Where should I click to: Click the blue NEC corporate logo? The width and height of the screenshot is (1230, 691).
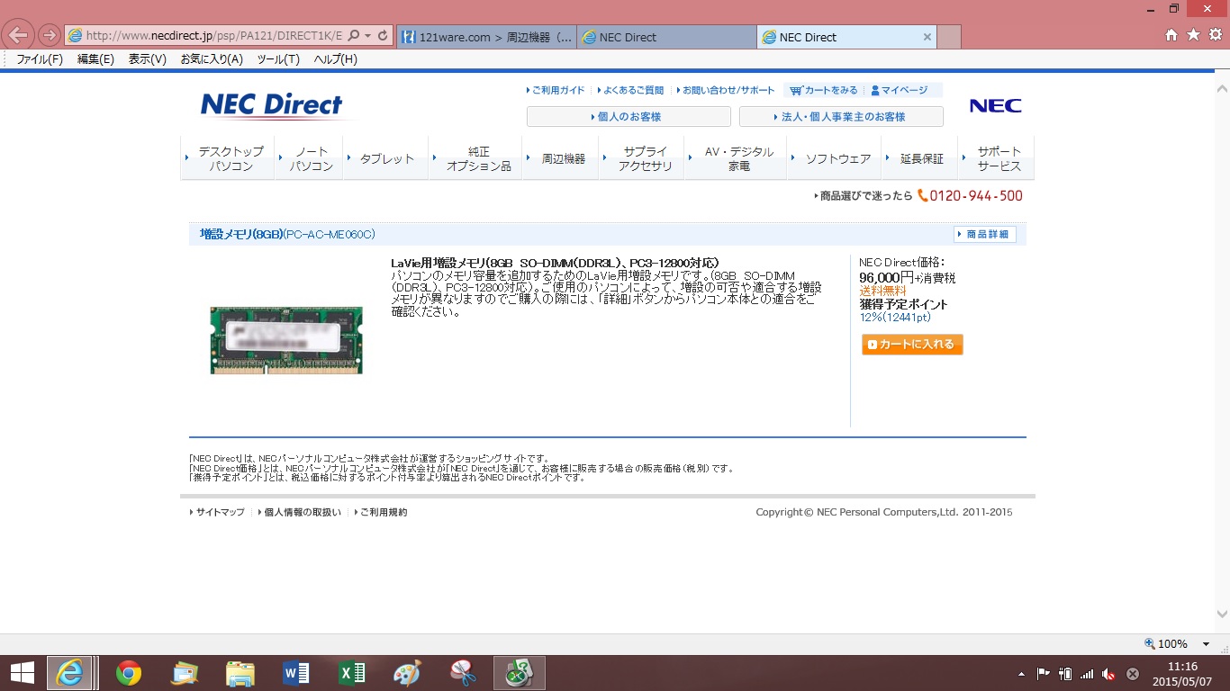(995, 105)
